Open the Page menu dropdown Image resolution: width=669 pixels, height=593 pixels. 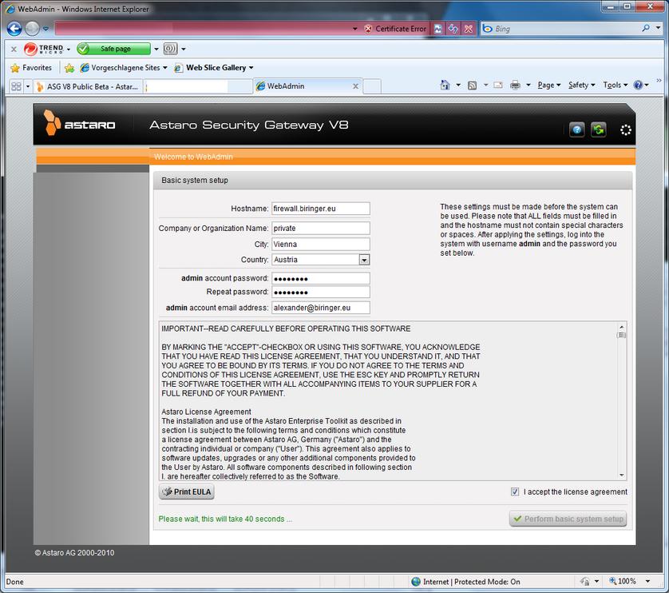tap(548, 86)
